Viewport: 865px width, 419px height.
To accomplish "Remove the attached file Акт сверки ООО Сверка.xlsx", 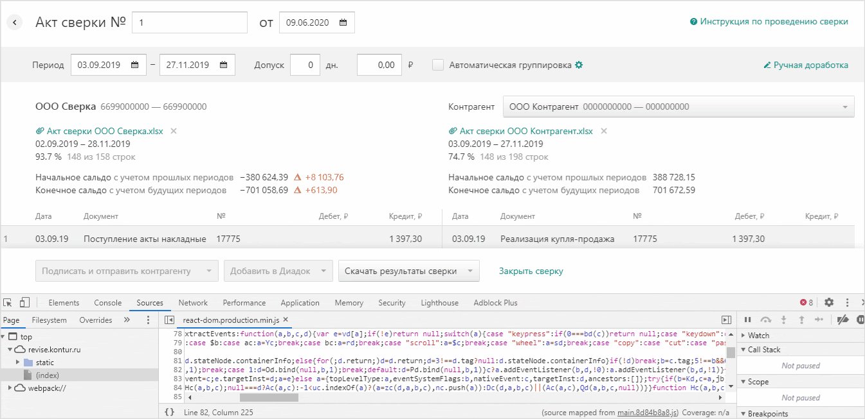I will [174, 131].
